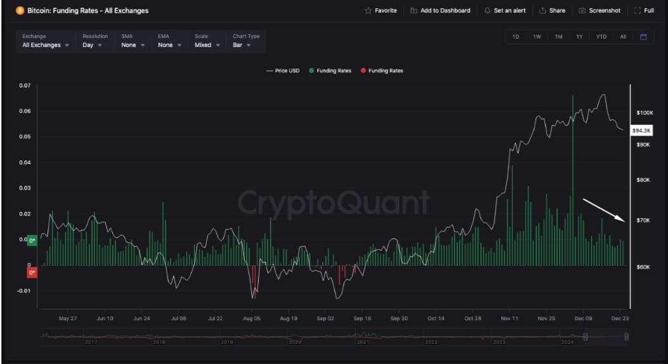Click the Bitcoin logo icon in title
This screenshot has width=668, height=364.
[20, 10]
